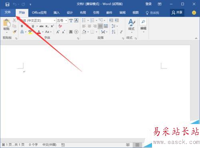The image size is (200, 148).
Task: Open the 布局 (Layout) tab
Action: (83, 13)
